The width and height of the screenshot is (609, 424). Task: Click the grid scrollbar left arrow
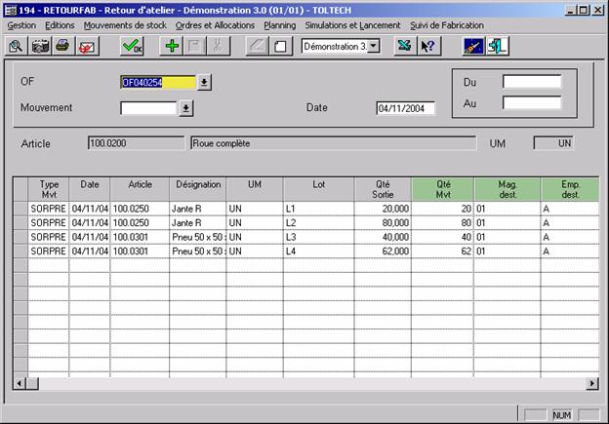click(x=20, y=384)
